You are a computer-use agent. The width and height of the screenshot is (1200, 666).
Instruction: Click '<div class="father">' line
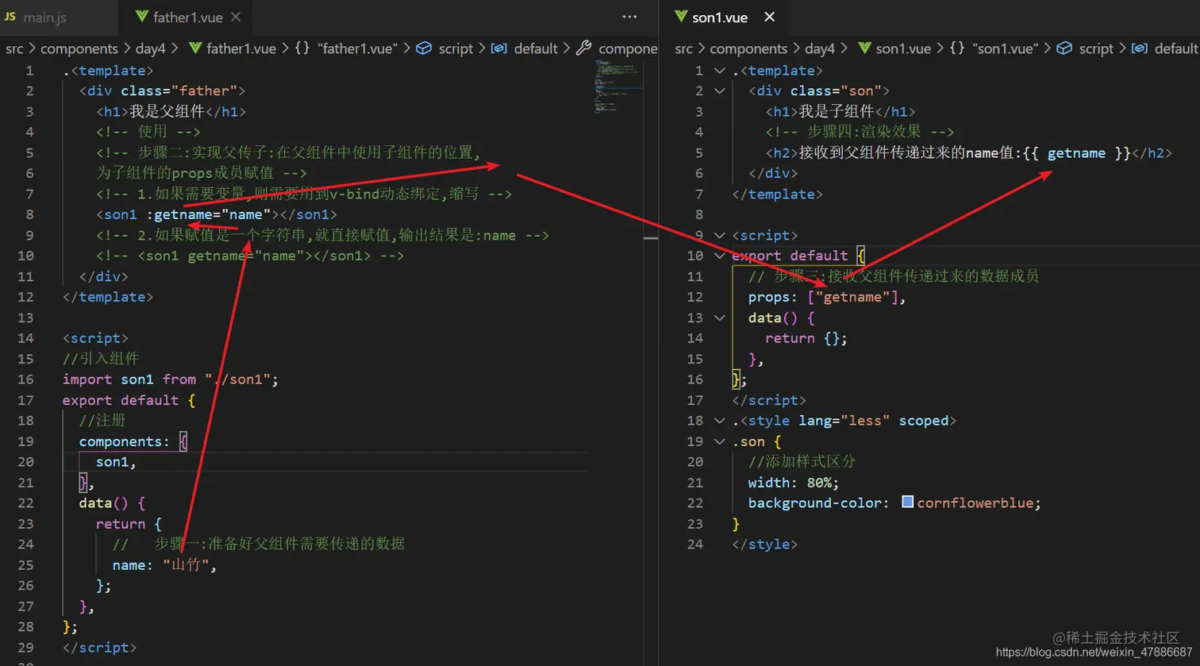coord(162,90)
